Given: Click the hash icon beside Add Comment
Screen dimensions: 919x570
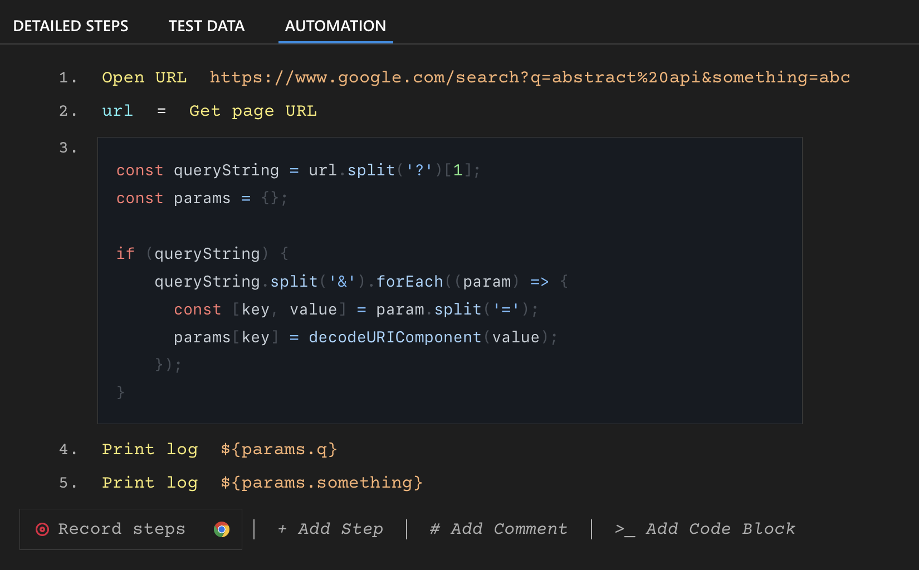Looking at the screenshot, I should tap(435, 529).
